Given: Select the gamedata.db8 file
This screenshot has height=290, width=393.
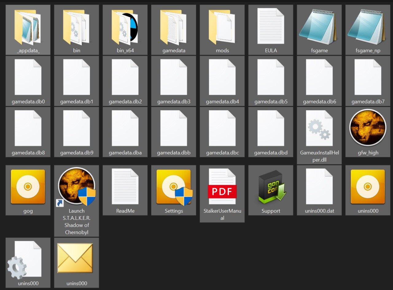Looking at the screenshot, I should pos(28,132).
